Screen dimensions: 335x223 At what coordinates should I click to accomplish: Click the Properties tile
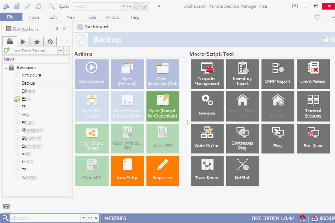(163, 171)
